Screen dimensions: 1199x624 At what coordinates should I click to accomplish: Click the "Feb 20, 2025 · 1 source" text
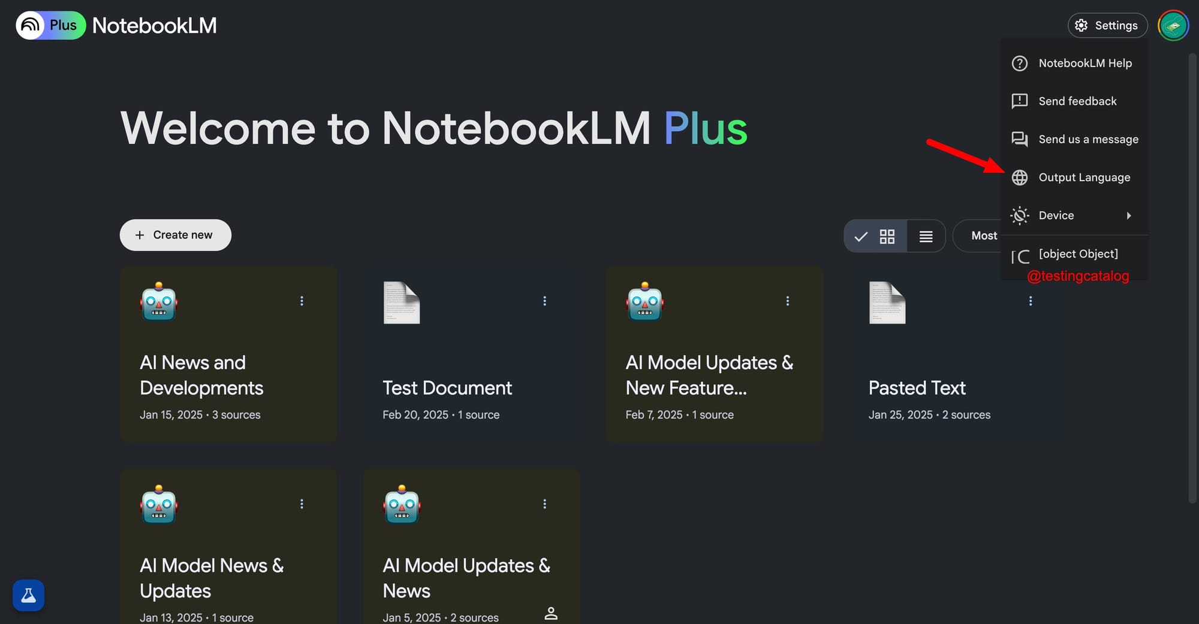441,415
